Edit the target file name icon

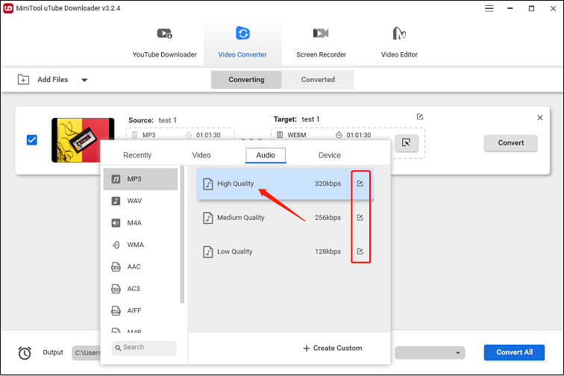pos(420,117)
